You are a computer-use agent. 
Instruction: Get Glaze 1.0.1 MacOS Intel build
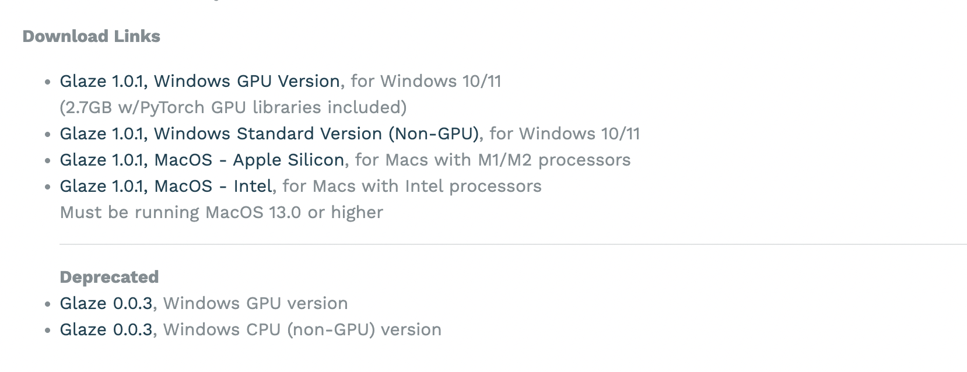click(166, 186)
